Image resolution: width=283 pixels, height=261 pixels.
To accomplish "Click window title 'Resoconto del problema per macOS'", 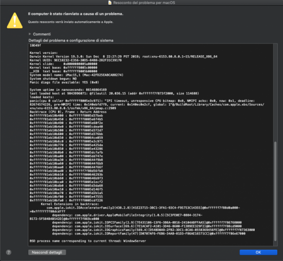I will click(144, 2).
